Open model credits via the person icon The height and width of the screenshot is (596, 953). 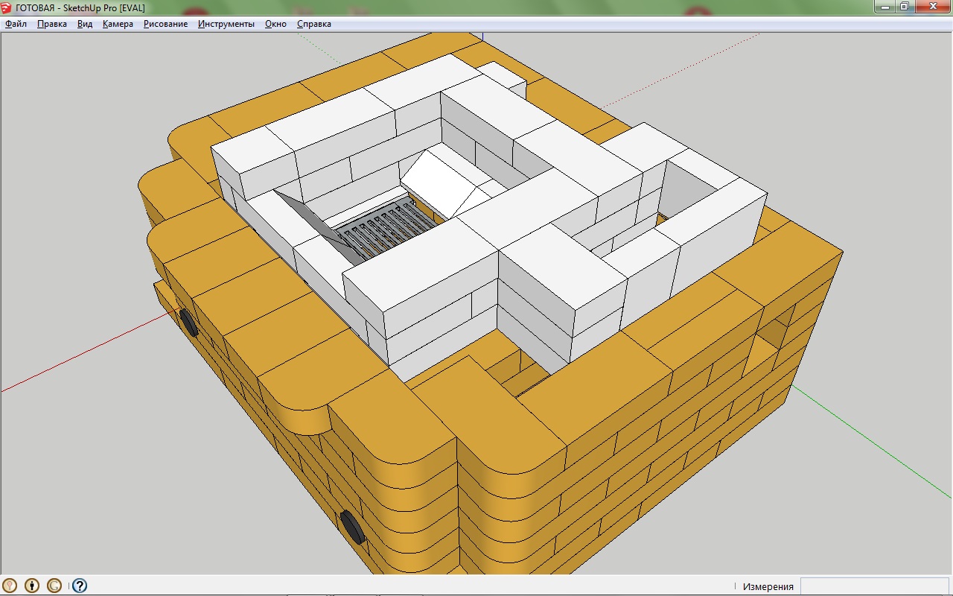[32, 586]
